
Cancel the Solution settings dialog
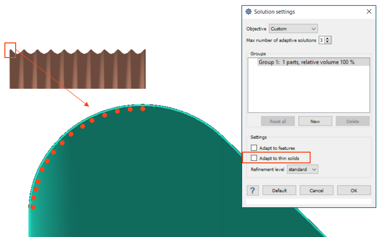[316, 190]
